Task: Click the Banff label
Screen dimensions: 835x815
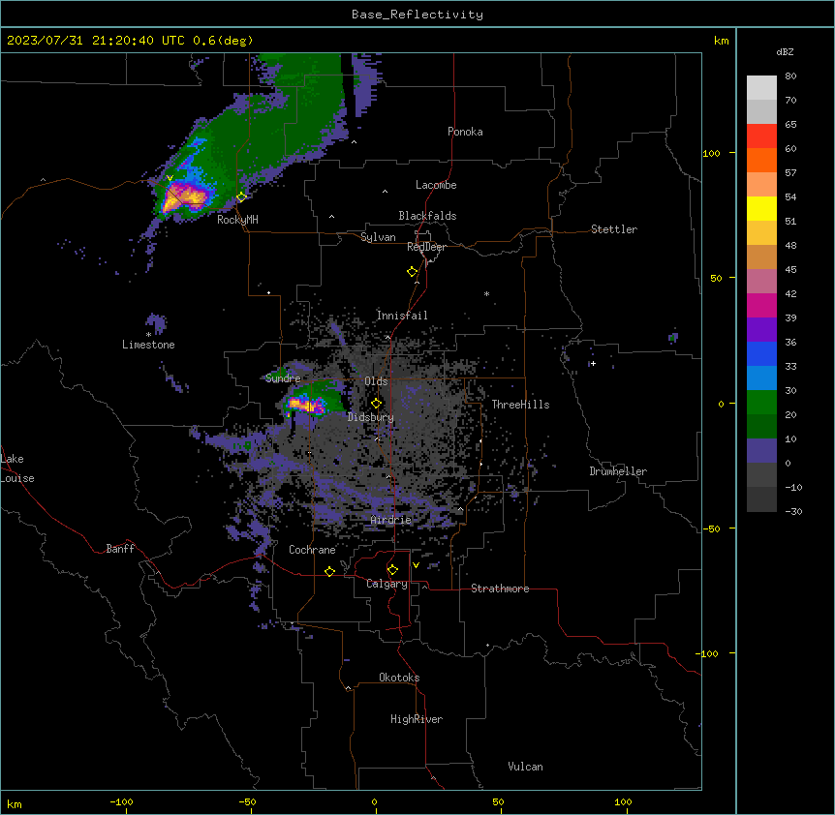Action: (x=120, y=549)
